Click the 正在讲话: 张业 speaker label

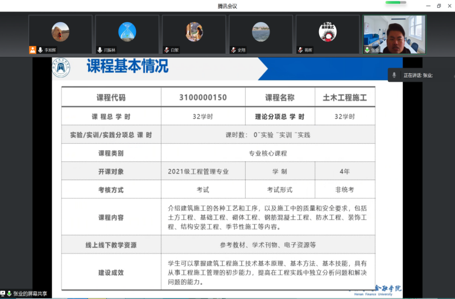(418, 76)
